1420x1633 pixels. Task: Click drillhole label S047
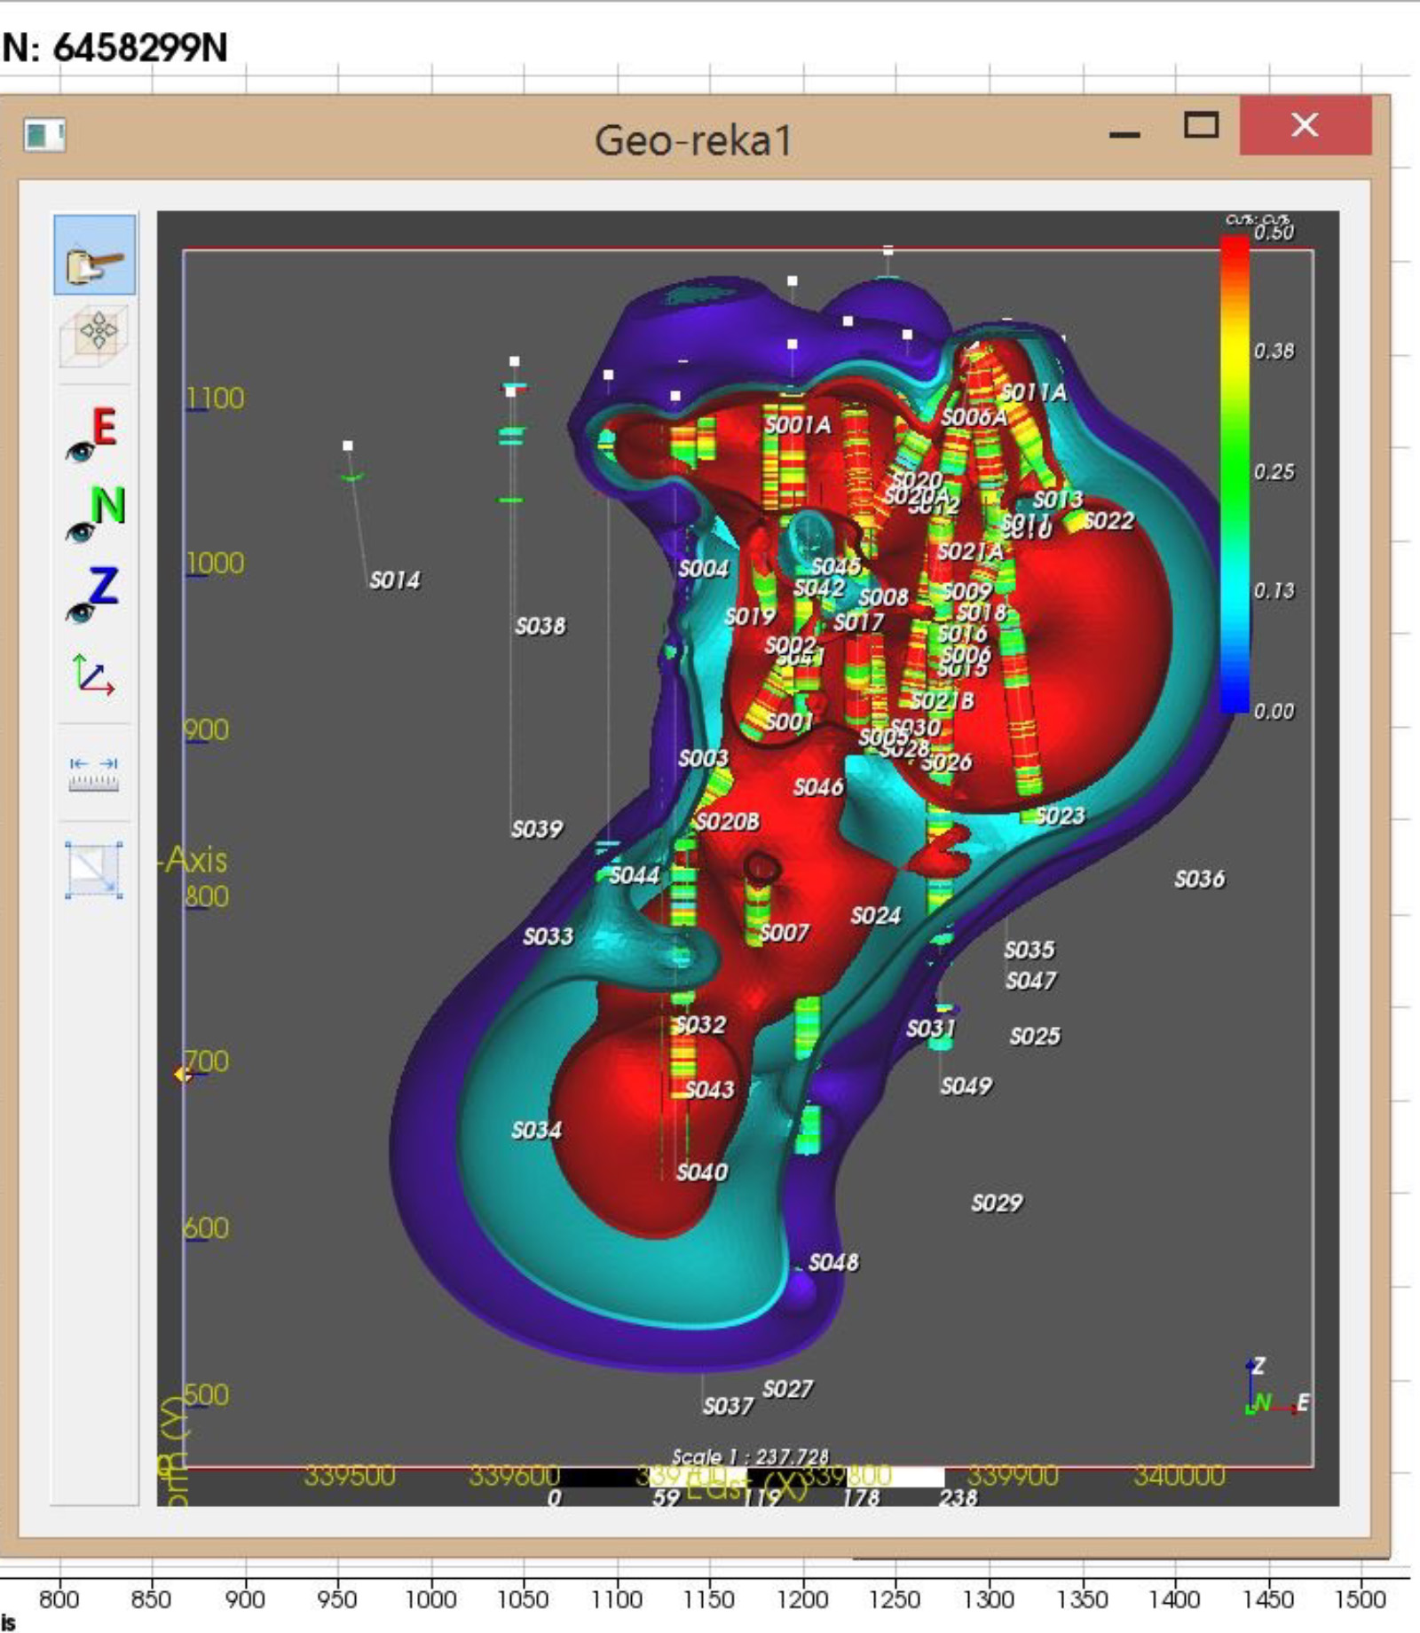pyautogui.click(x=1030, y=981)
